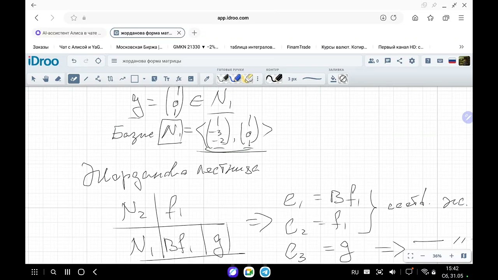Open the user profile avatar
Image resolution: width=498 pixels, height=280 pixels.
tap(464, 61)
